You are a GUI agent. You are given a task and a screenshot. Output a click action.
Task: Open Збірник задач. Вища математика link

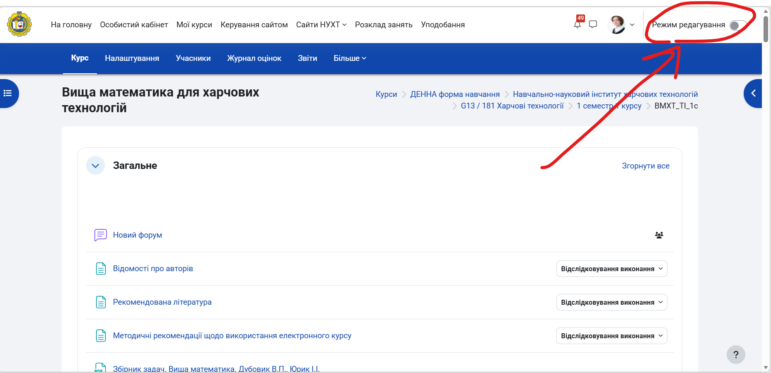pyautogui.click(x=216, y=368)
